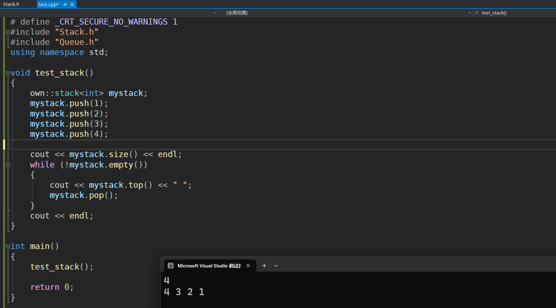Click the "Stack.h" include string

click(x=77, y=32)
